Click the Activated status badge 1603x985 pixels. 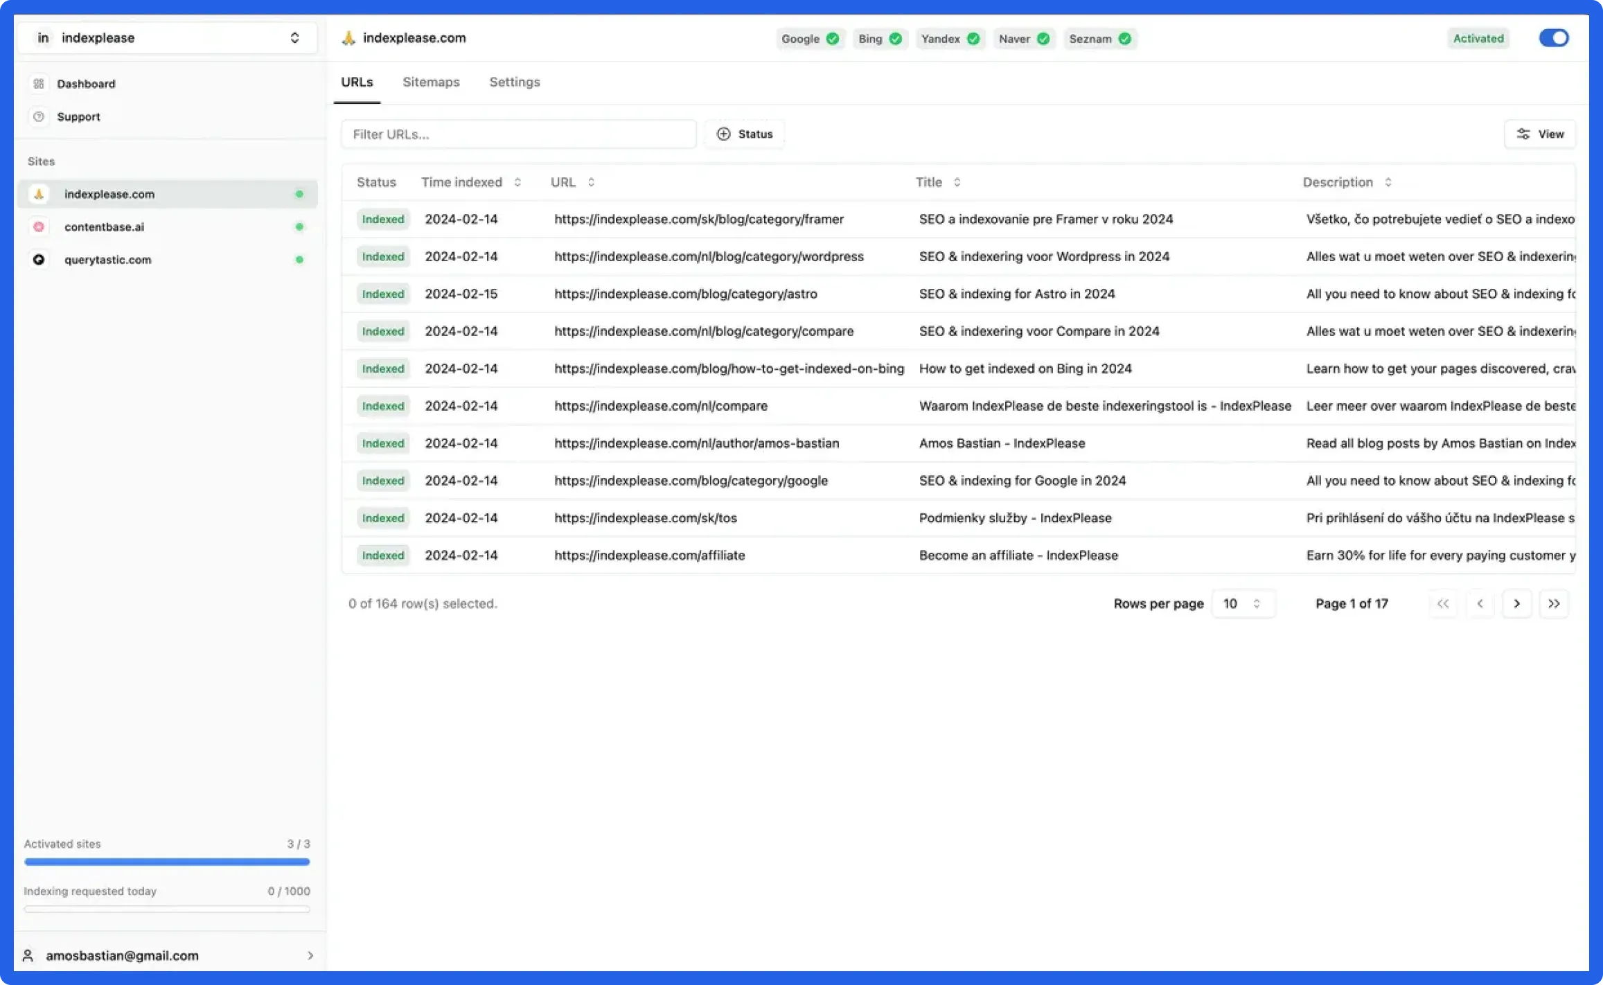click(1478, 38)
